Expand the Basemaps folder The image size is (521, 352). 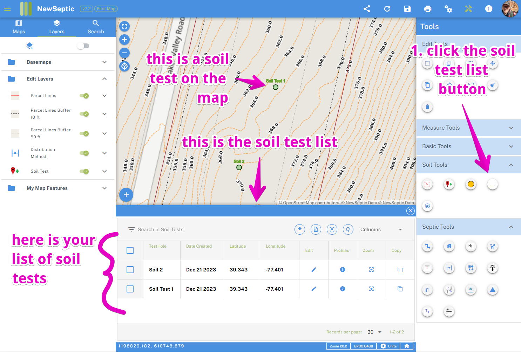click(x=104, y=62)
